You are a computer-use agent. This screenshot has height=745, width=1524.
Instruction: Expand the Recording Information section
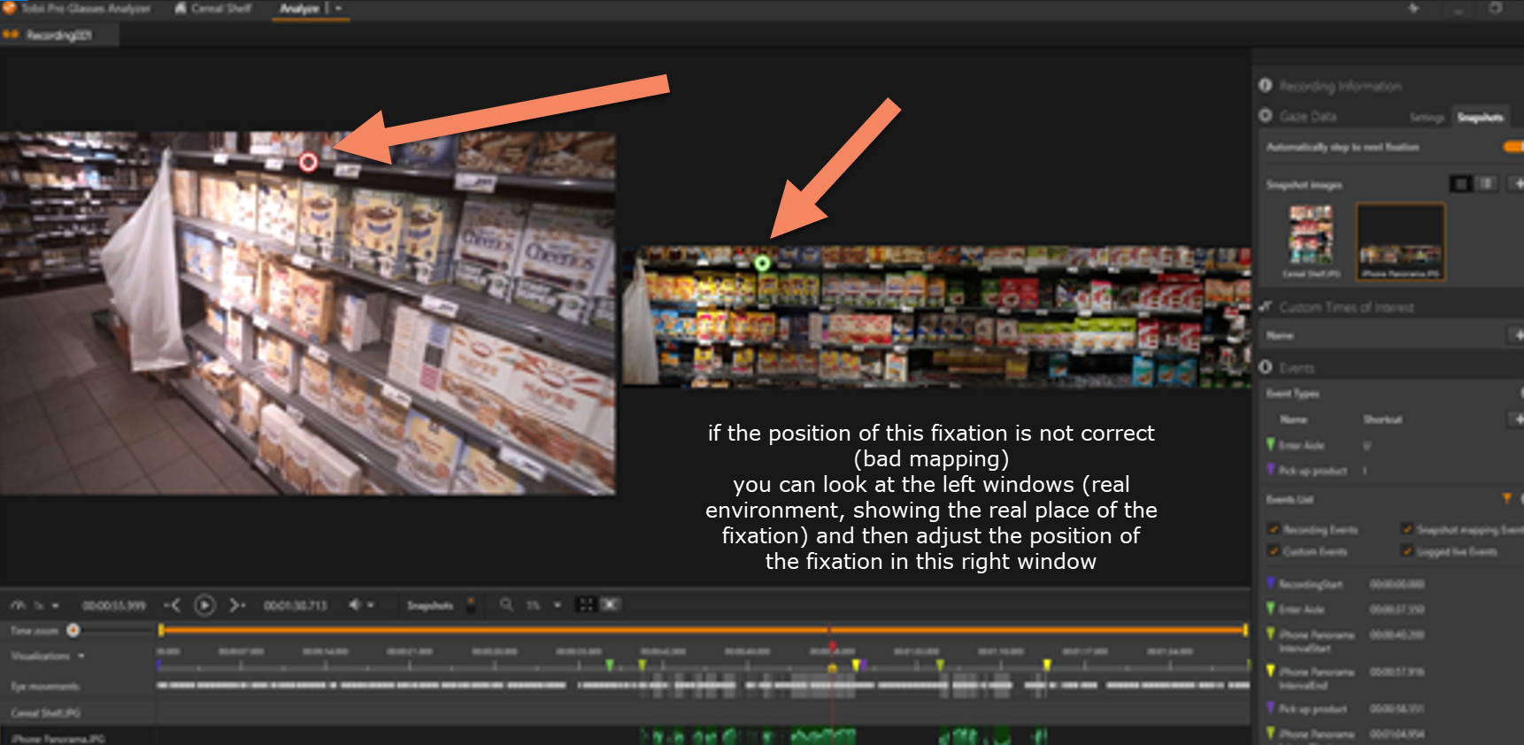tap(1340, 86)
